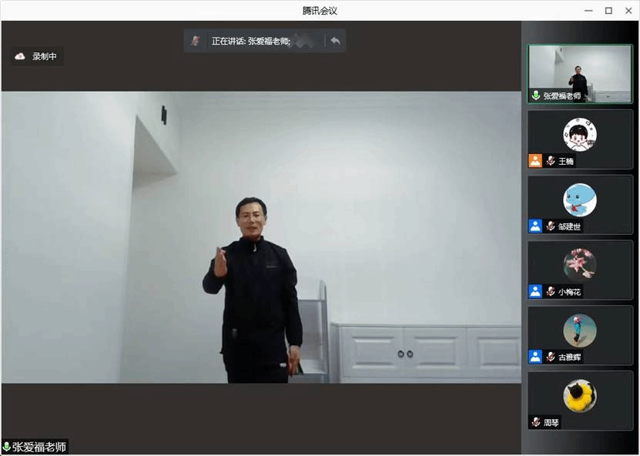640x456 pixels.
Task: Click the 录制中 cloud recording indicator
Action: pyautogui.click(x=36, y=56)
